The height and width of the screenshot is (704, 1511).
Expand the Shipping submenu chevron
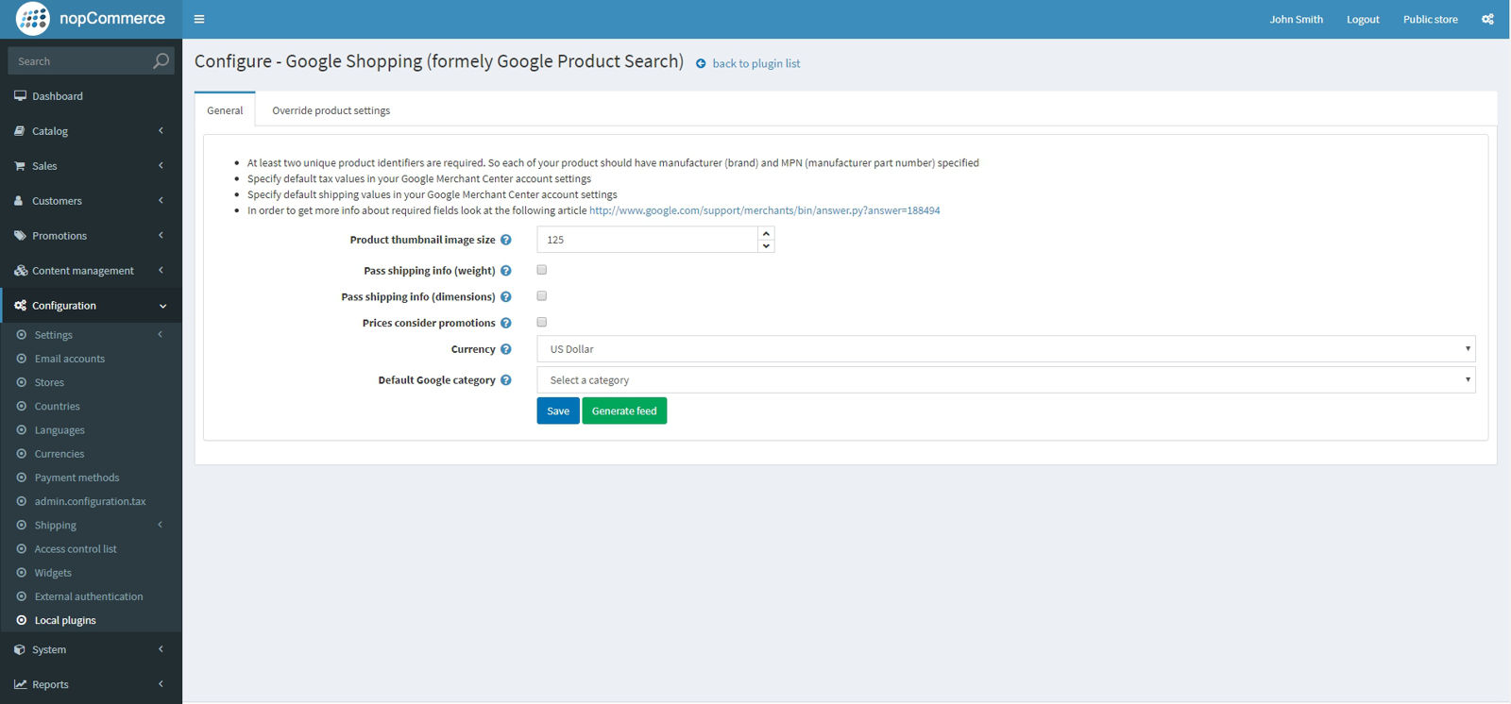pos(161,526)
